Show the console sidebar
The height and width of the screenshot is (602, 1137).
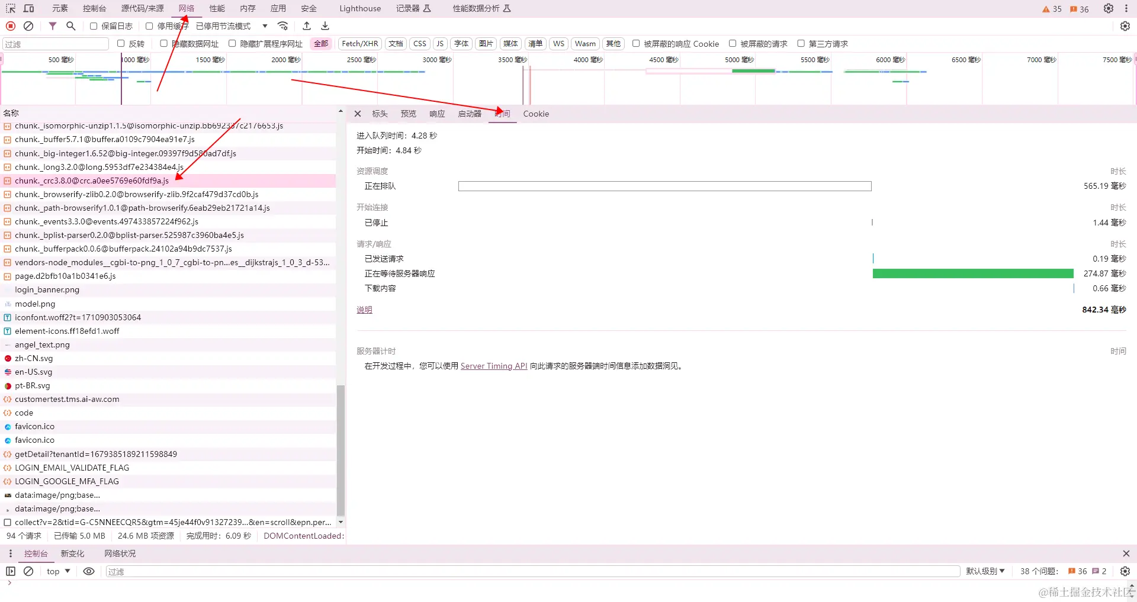point(11,571)
